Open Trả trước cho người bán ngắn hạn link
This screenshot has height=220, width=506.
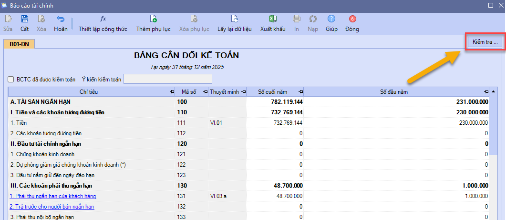coord(52,206)
